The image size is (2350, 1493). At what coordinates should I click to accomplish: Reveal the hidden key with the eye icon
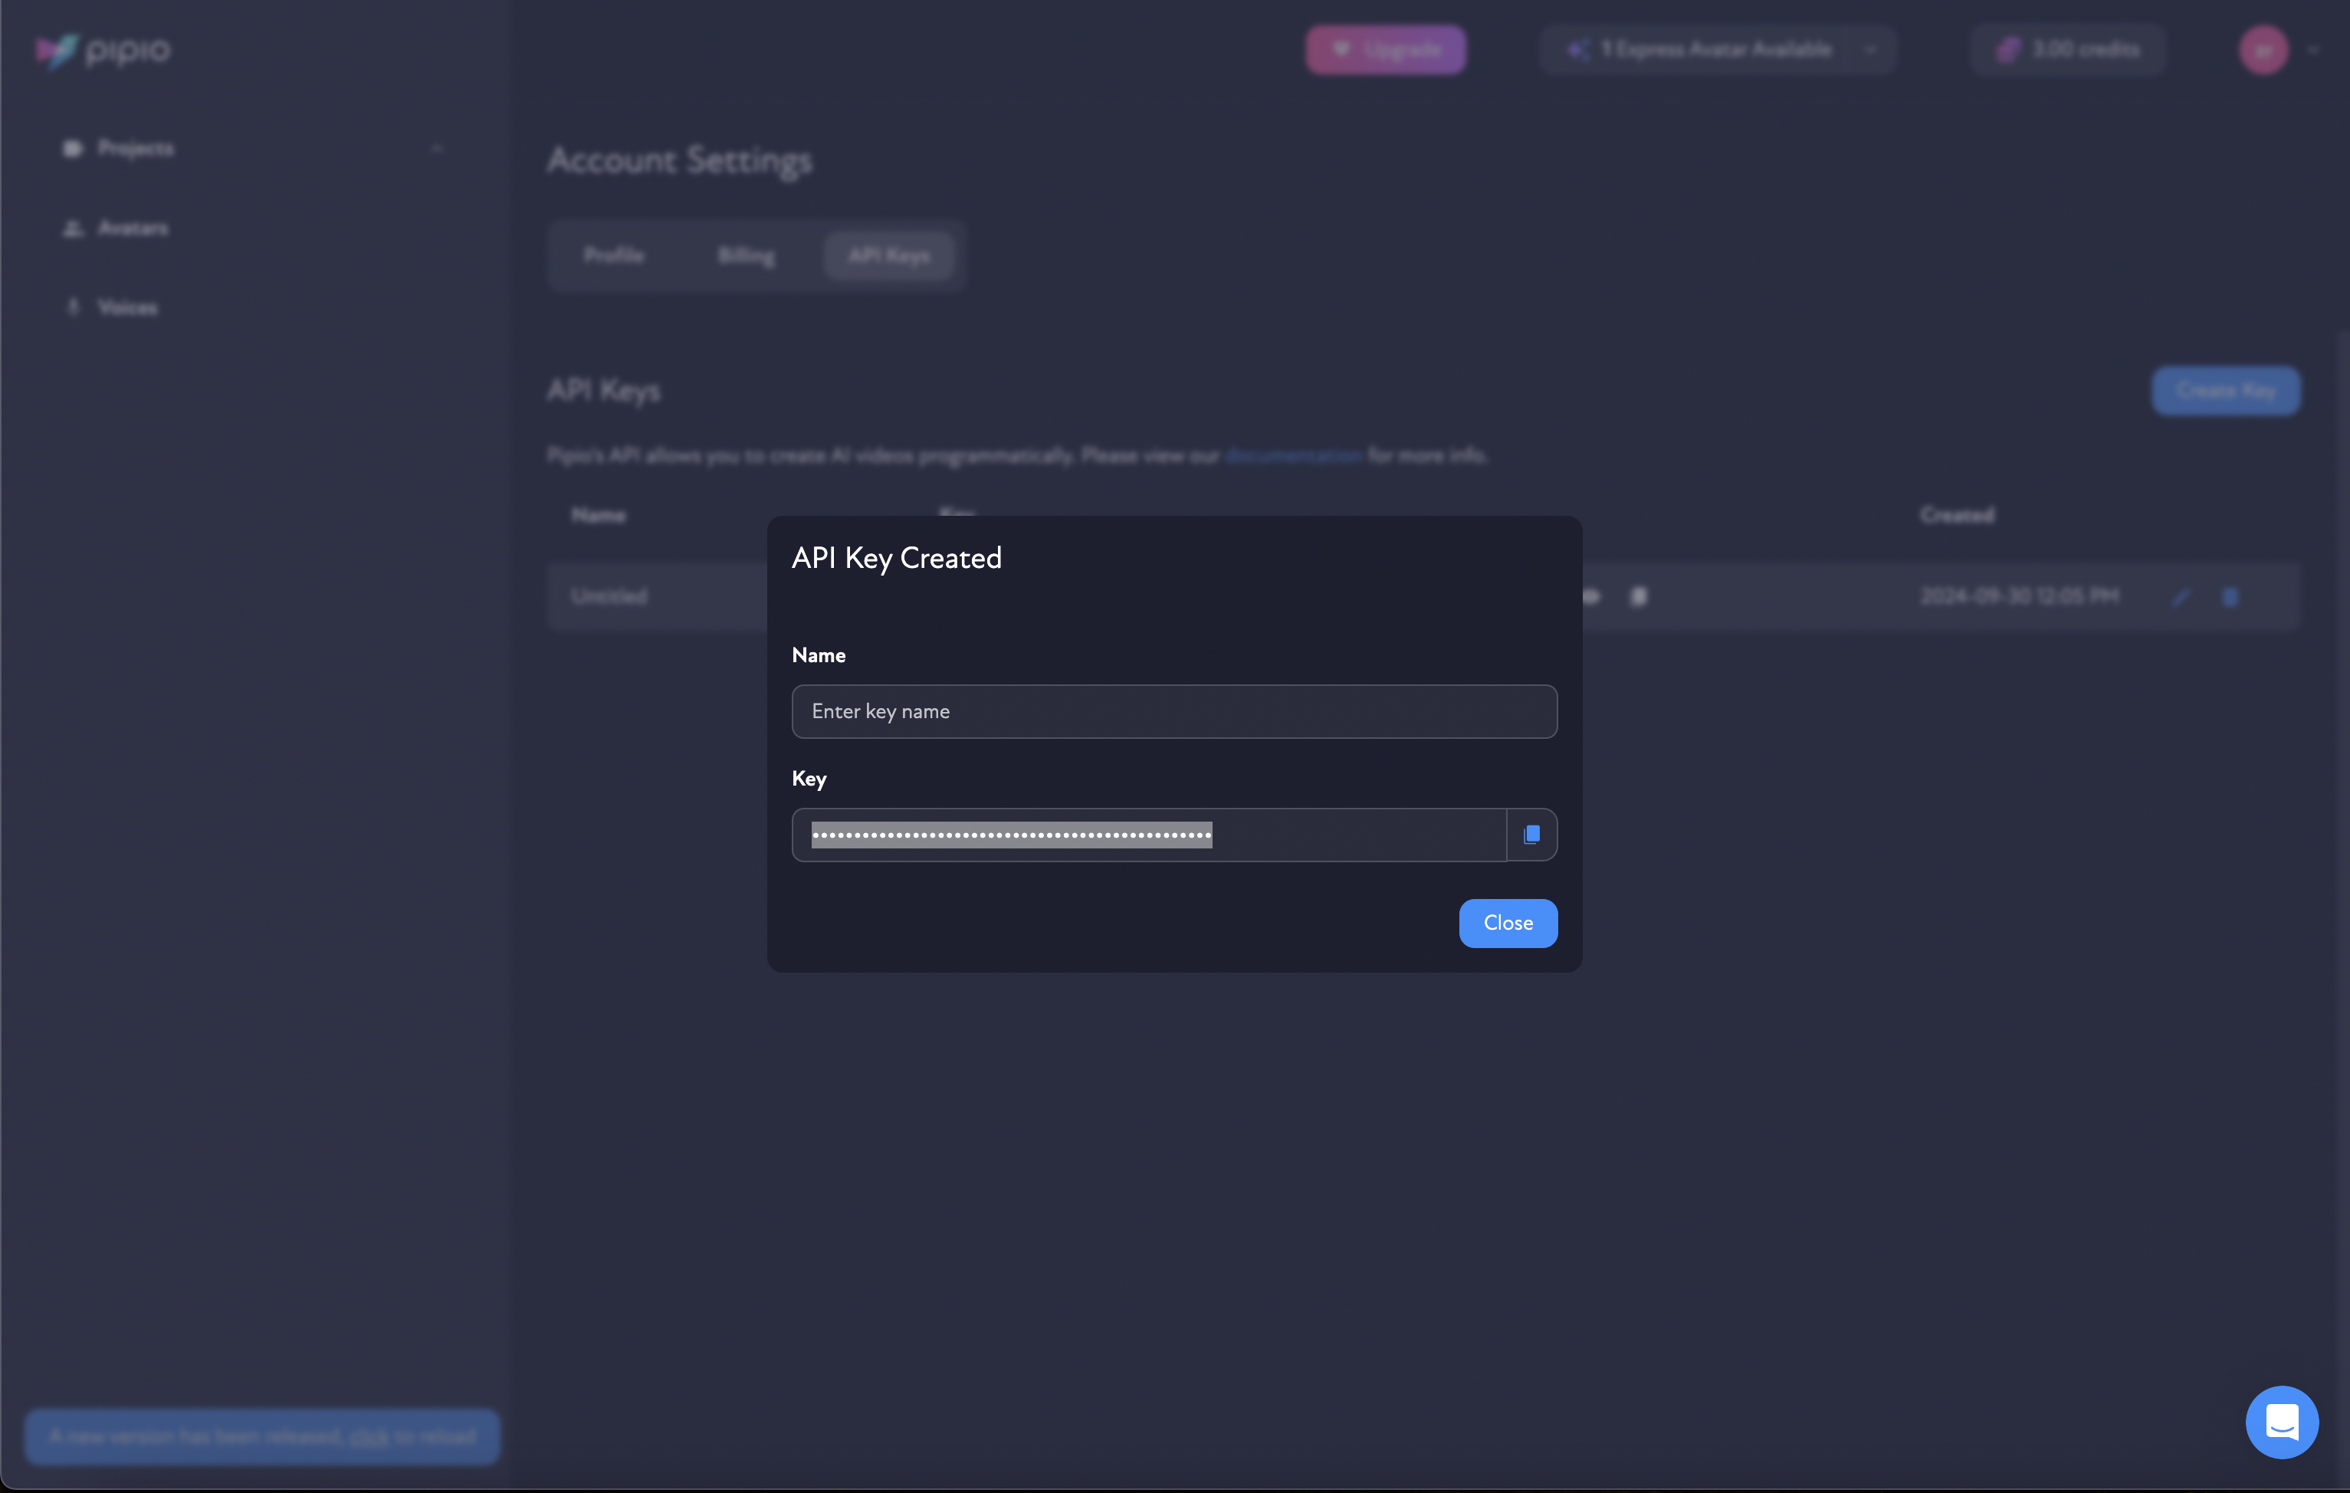[1592, 596]
